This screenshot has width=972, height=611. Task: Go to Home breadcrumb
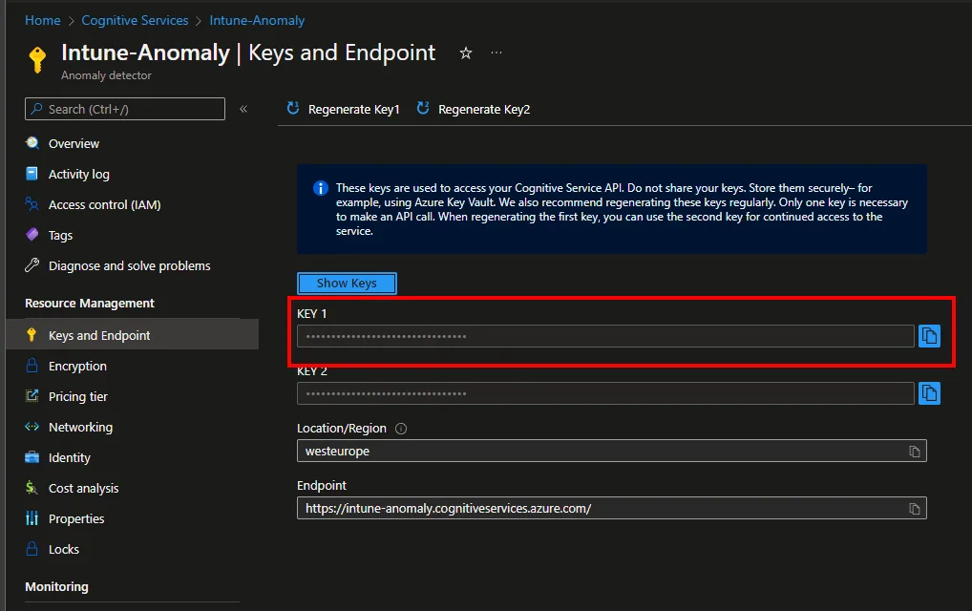point(43,20)
